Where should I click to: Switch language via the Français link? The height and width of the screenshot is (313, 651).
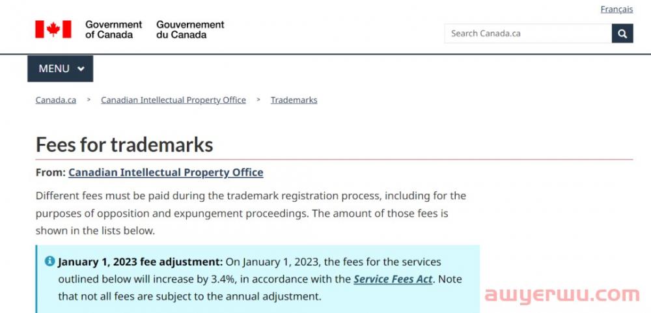coord(616,9)
